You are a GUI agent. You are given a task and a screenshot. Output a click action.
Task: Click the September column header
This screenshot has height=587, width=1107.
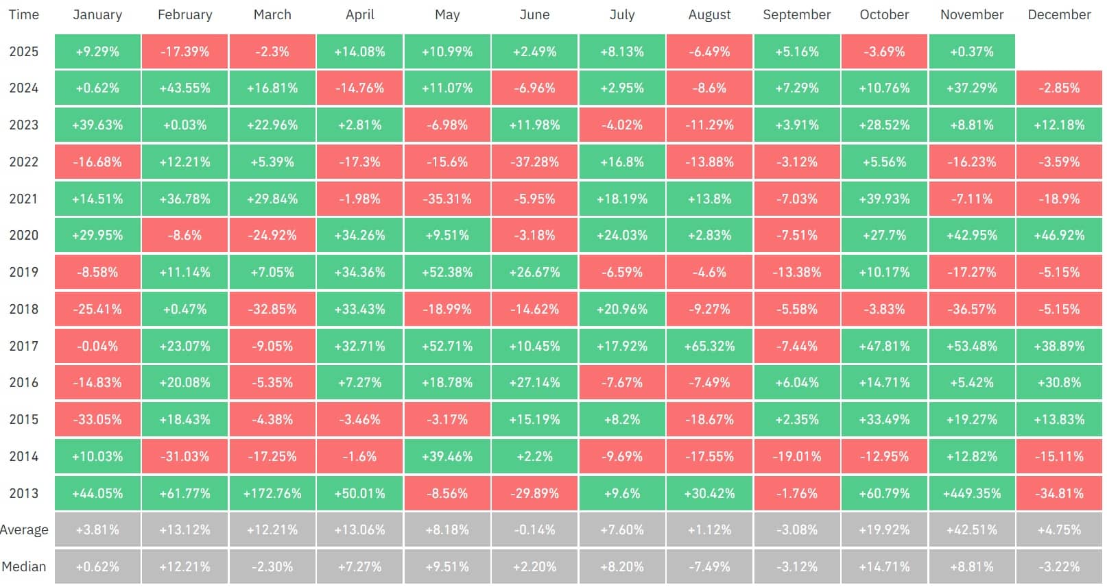click(x=796, y=14)
